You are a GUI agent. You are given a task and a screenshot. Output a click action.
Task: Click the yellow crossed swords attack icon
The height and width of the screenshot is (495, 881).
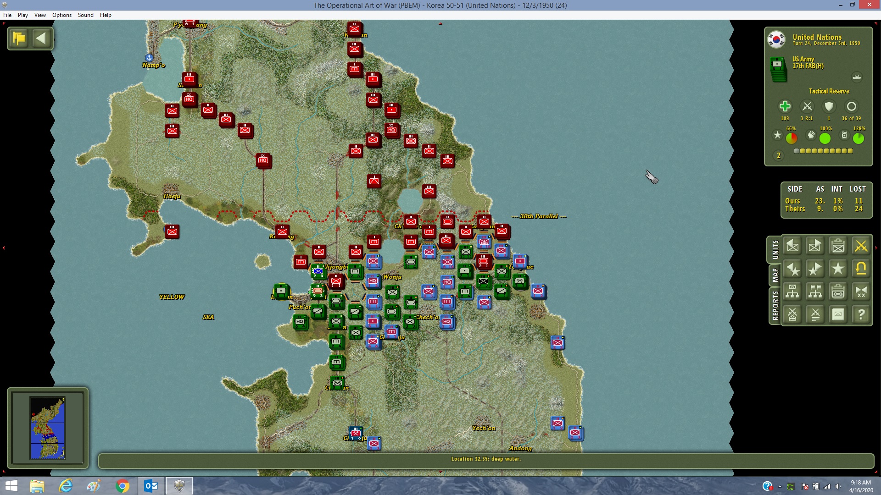861,246
